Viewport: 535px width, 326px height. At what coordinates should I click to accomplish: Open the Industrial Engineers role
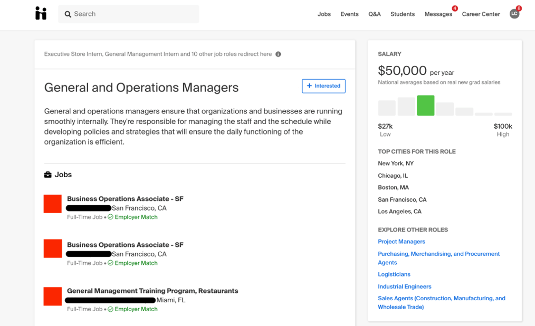pos(404,286)
